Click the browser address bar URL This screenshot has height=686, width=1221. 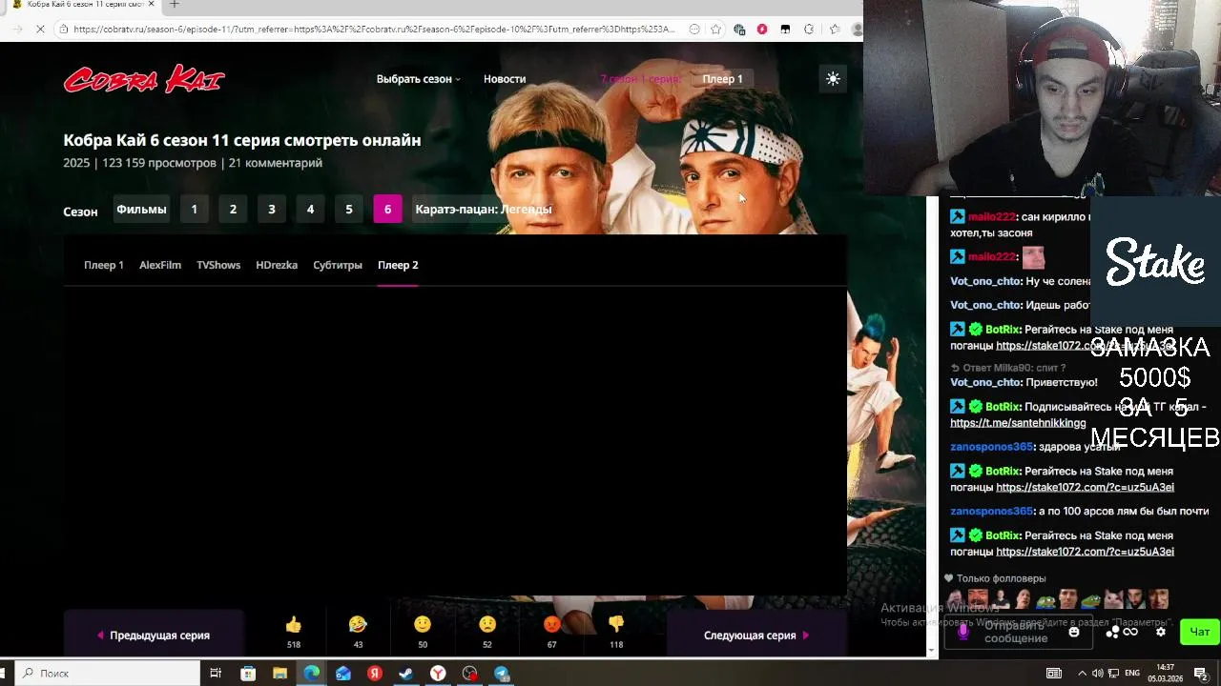pyautogui.click(x=374, y=30)
